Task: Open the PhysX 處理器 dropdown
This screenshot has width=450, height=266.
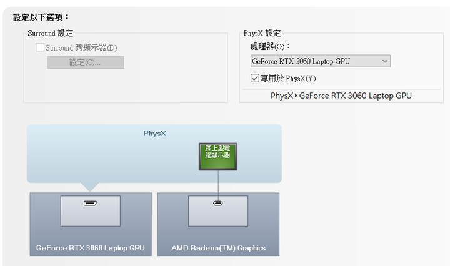Action: [320, 61]
